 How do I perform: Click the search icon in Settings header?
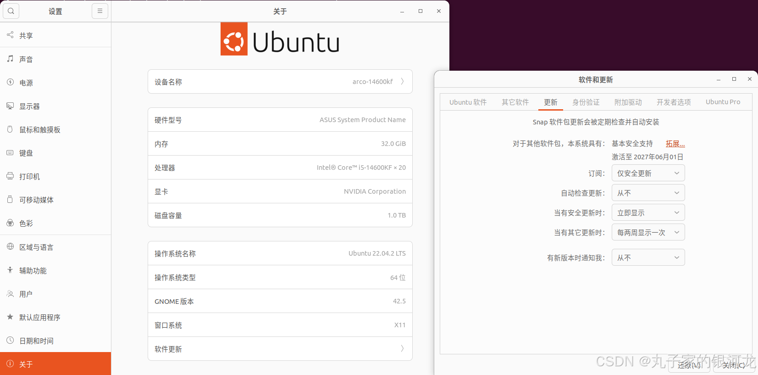(11, 11)
